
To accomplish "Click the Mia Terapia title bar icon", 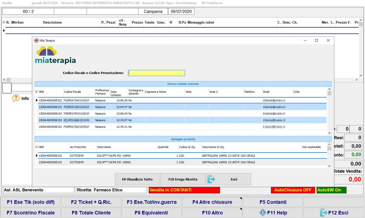I will pos(36,41).
